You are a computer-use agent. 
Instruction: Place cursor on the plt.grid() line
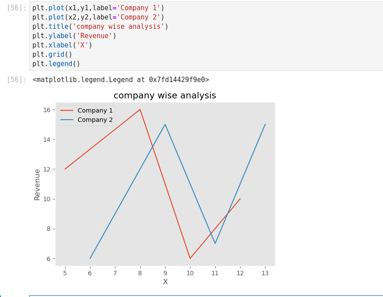pos(52,55)
